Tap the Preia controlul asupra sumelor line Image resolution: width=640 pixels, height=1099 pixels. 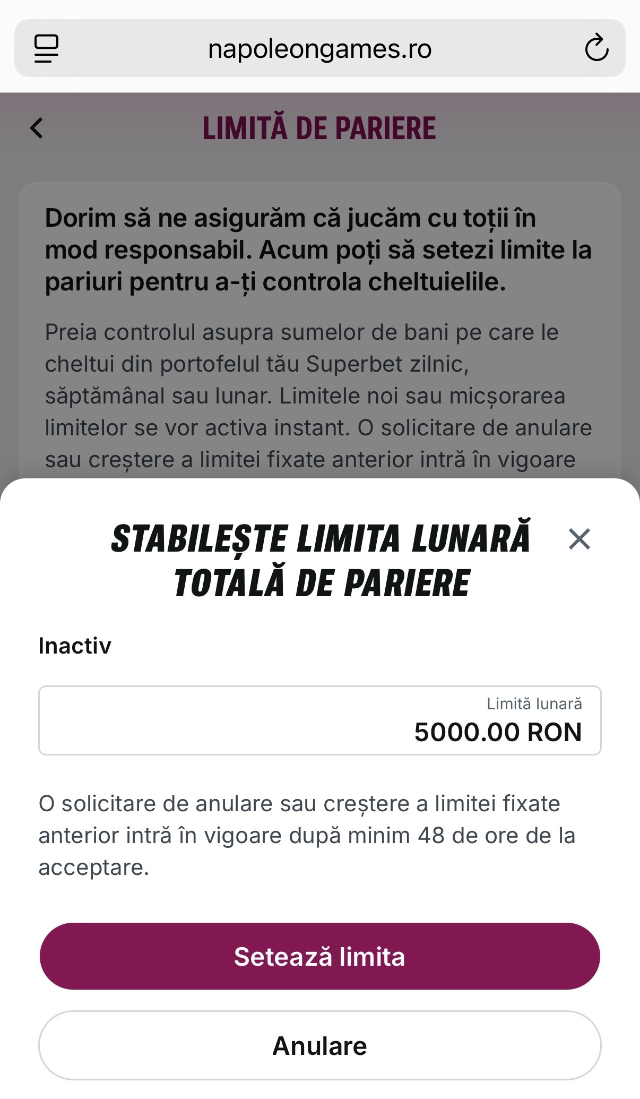click(301, 332)
